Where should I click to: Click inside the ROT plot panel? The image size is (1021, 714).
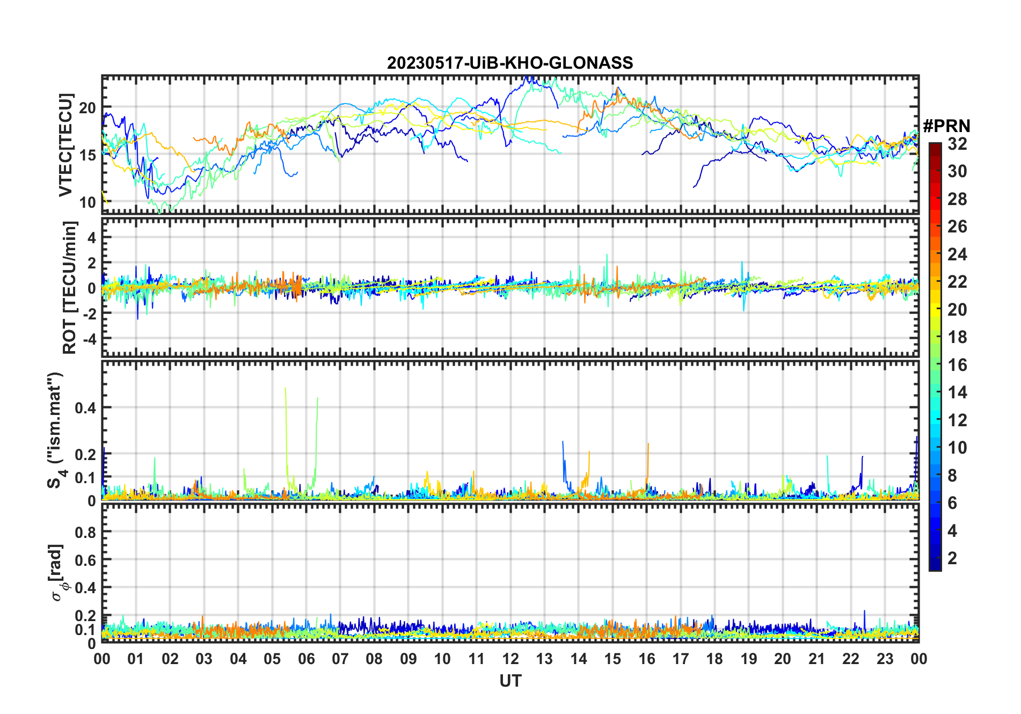click(x=510, y=287)
